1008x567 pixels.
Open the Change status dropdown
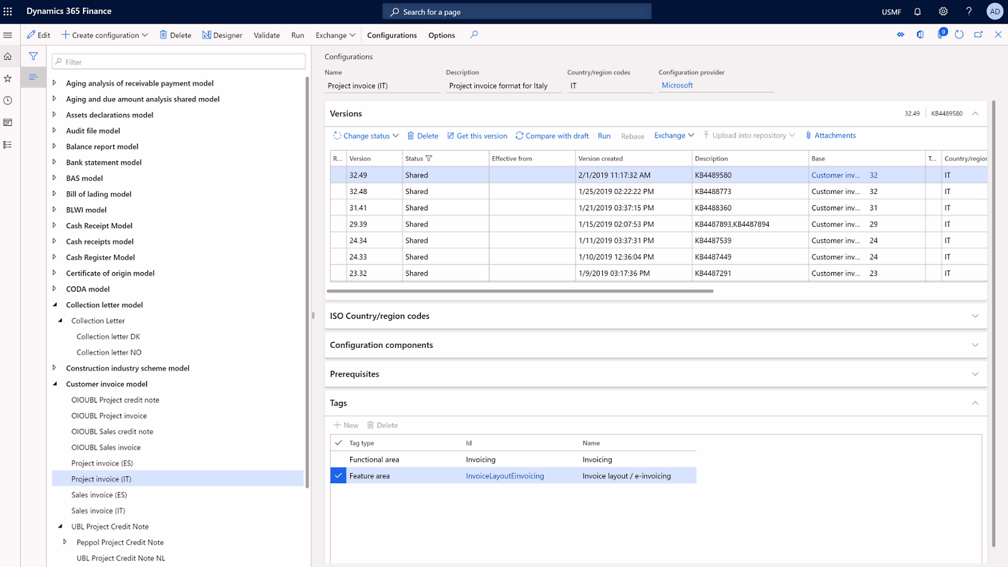pyautogui.click(x=366, y=136)
